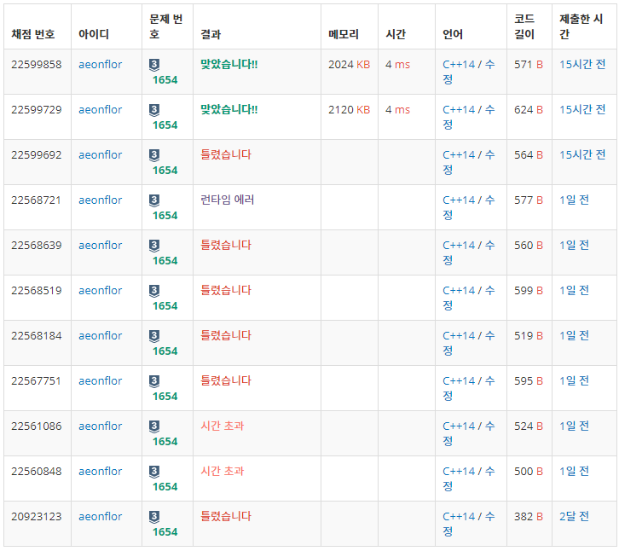Screen dimensions: 619x551
Task: Click the 시간 column header
Action: pos(396,34)
